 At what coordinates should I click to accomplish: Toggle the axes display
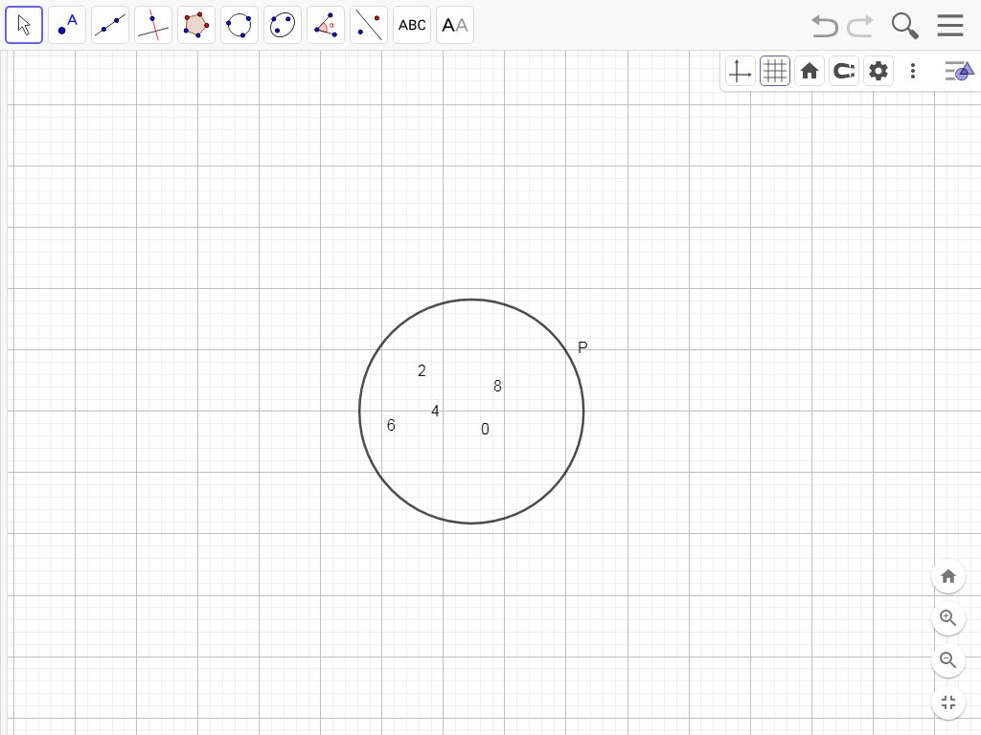coord(741,71)
